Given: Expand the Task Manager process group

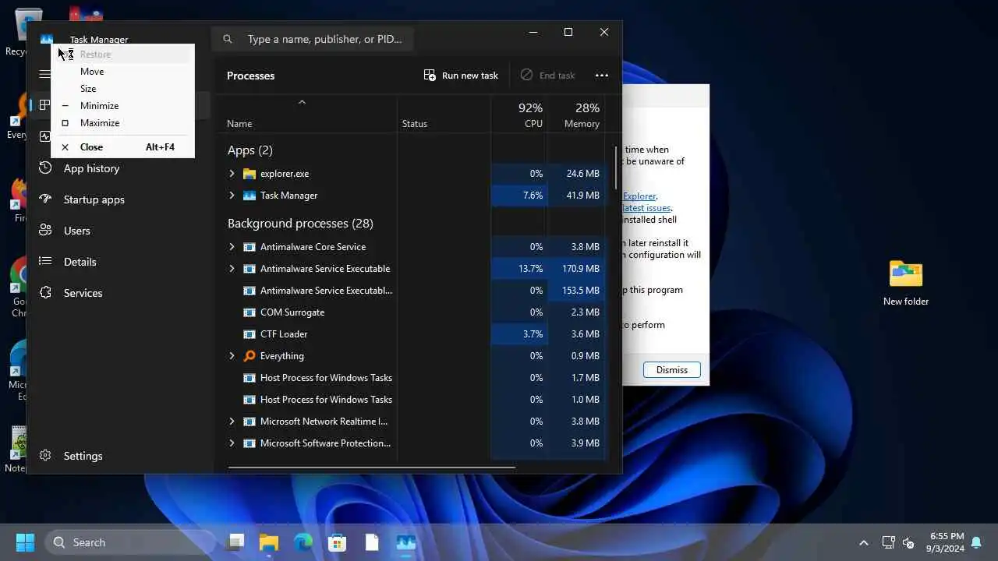Looking at the screenshot, I should click(x=232, y=196).
